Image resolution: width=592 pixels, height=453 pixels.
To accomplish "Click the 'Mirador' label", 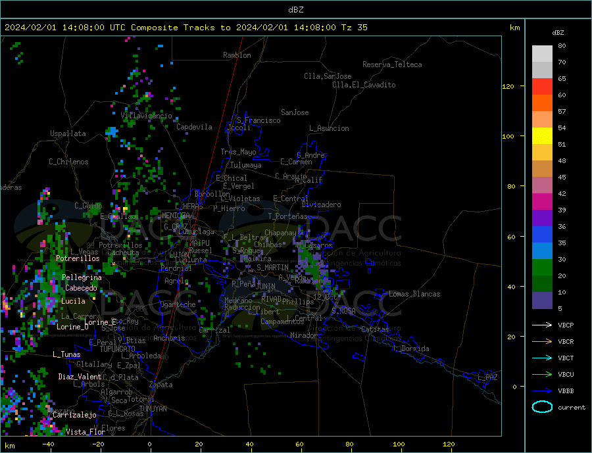I will tap(304, 335).
